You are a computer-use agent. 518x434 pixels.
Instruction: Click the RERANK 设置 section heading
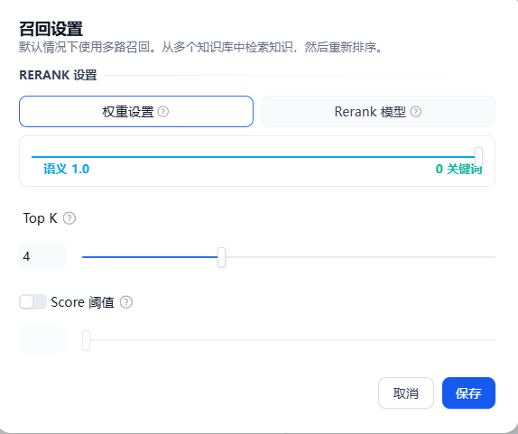point(58,75)
